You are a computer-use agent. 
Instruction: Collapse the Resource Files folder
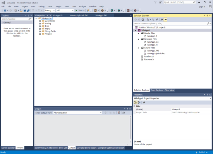138,39
